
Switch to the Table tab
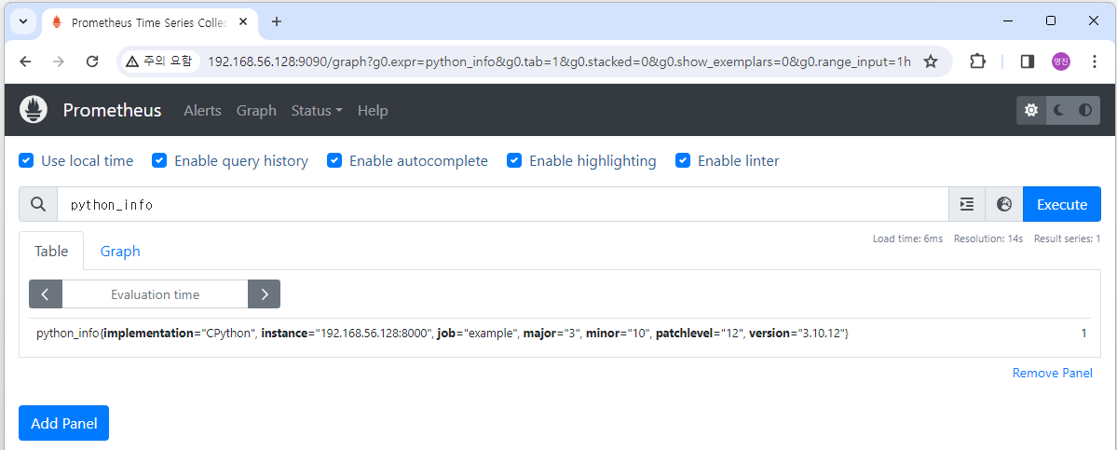coord(51,251)
